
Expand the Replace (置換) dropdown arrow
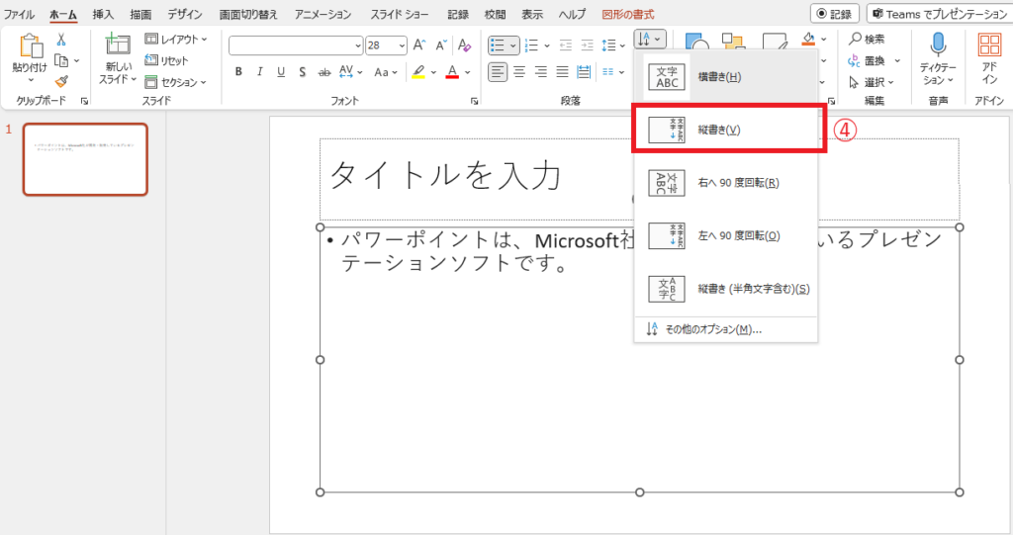click(x=897, y=60)
